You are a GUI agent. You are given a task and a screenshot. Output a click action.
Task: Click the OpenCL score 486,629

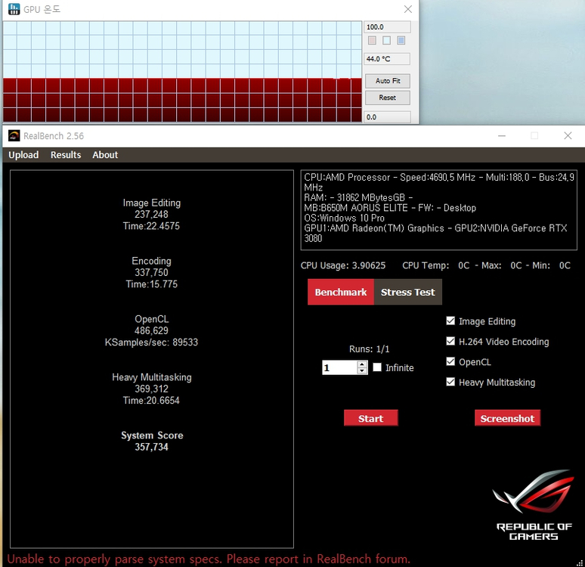151,330
